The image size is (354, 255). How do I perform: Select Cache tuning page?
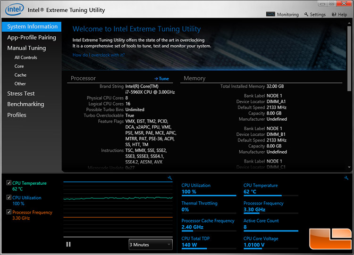pos(20,75)
